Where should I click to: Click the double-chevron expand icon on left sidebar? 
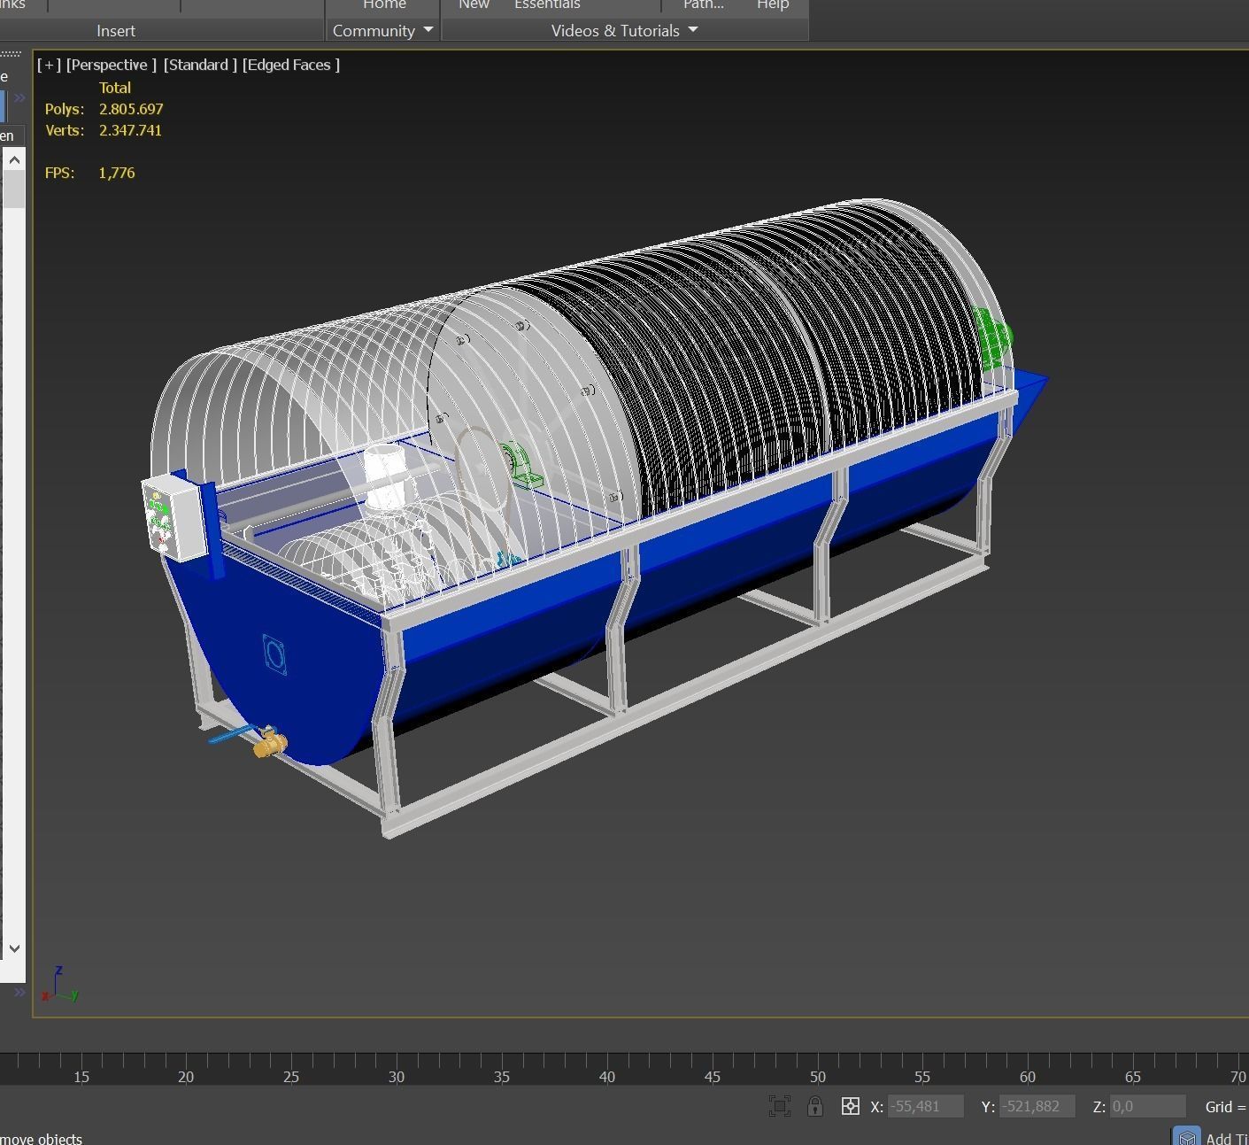click(19, 97)
